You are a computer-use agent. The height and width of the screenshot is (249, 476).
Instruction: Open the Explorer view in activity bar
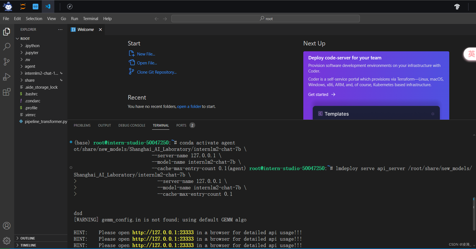(7, 32)
